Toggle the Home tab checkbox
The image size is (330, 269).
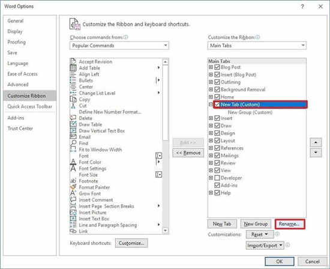pyautogui.click(x=217, y=97)
